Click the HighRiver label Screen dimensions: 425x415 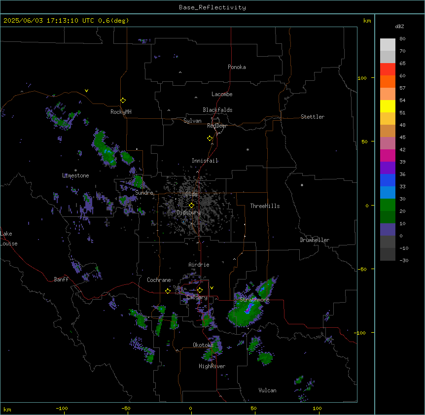[212, 366]
